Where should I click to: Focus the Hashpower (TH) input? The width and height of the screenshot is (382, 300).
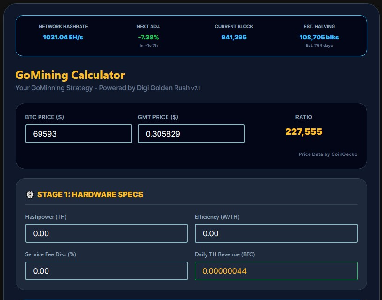pos(106,233)
